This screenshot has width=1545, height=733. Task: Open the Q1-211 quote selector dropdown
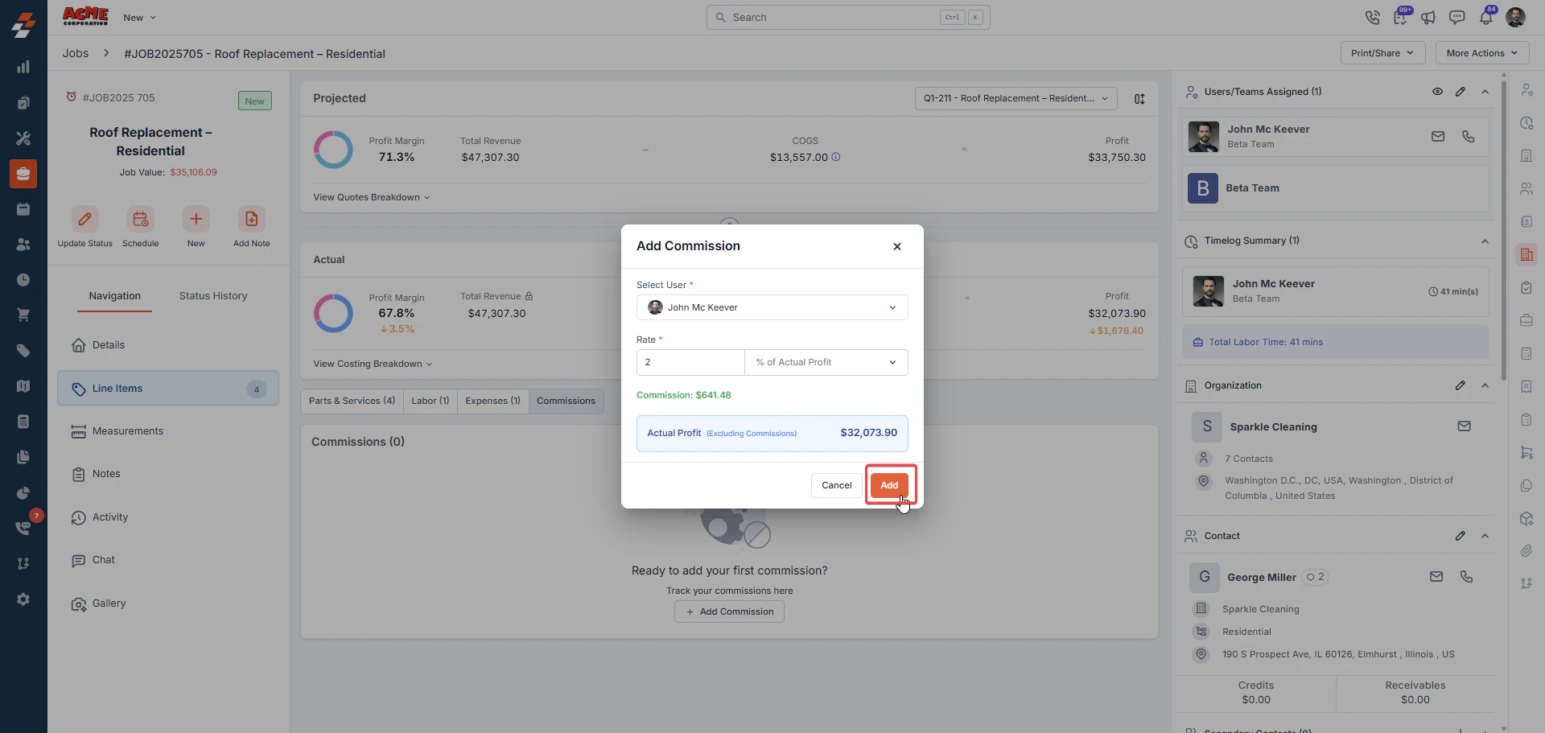click(x=1016, y=98)
